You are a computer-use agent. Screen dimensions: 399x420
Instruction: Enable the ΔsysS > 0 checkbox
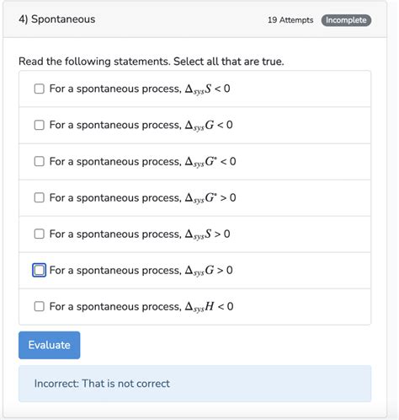(40, 234)
